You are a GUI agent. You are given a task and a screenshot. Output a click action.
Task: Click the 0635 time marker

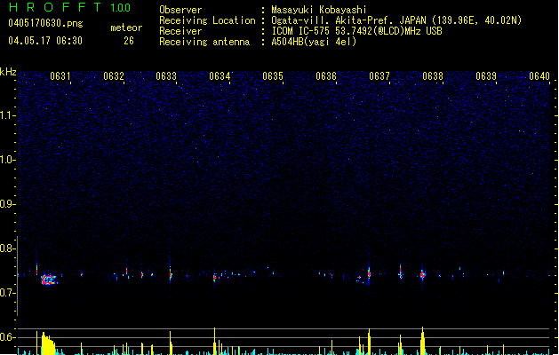(273, 76)
